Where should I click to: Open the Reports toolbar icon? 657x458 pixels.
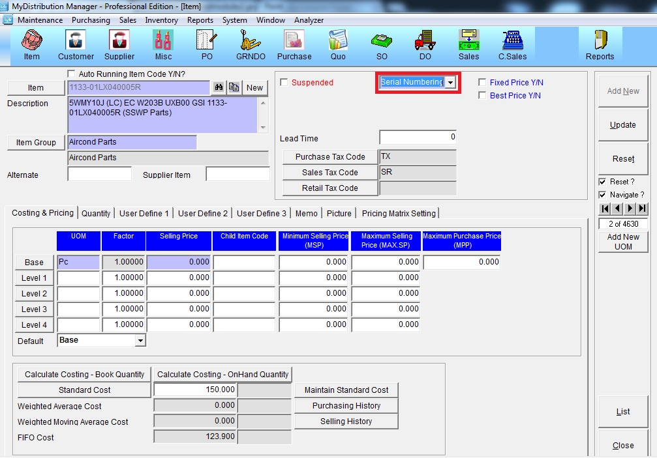pyautogui.click(x=600, y=44)
